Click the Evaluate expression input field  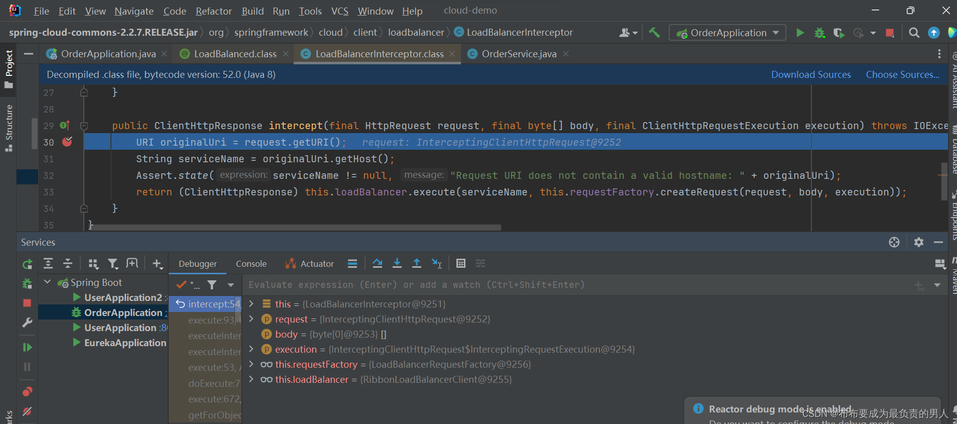(x=577, y=285)
